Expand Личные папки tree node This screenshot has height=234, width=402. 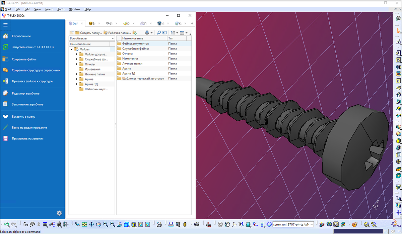point(77,74)
